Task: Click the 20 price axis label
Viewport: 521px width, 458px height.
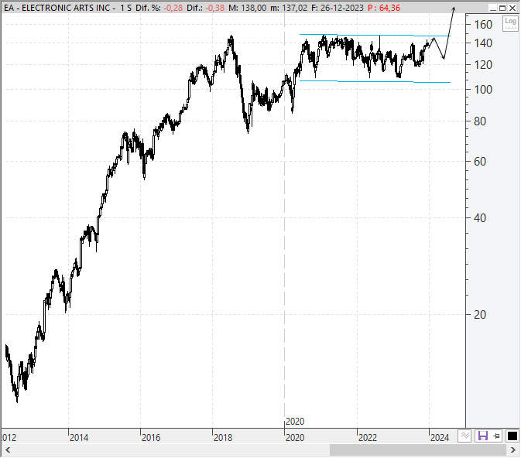Action: (480, 315)
